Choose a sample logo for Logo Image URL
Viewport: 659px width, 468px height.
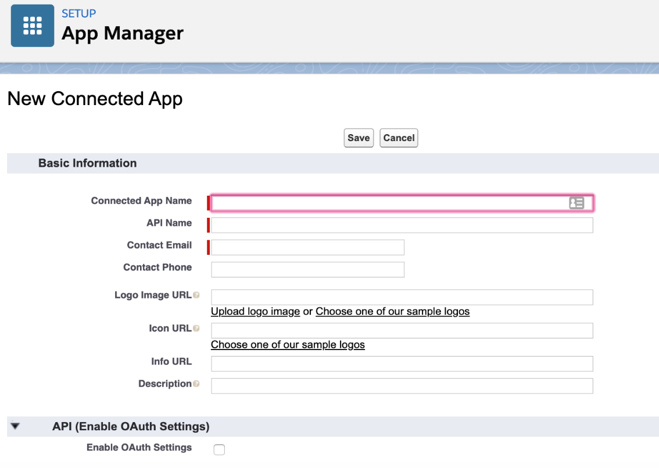click(x=392, y=311)
